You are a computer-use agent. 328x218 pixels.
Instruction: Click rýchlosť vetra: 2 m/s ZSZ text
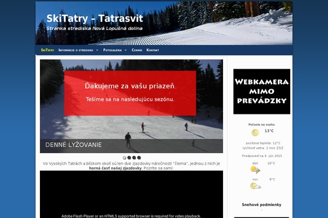click(263, 148)
